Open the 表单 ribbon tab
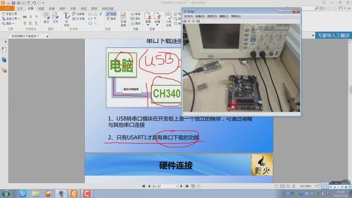Viewport: 352px width, 198px height. click(x=52, y=9)
